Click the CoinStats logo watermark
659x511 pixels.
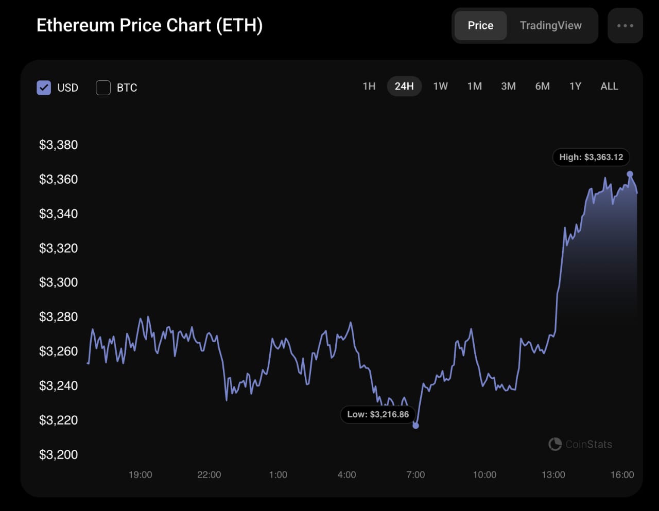580,444
